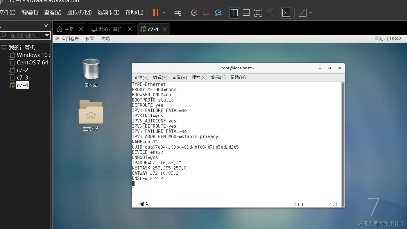
Task: Select the 主文件夹 home folder desktop icon
Action: tap(91, 115)
